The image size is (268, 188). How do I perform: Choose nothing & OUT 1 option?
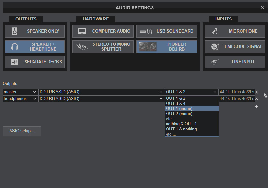coord(192,124)
